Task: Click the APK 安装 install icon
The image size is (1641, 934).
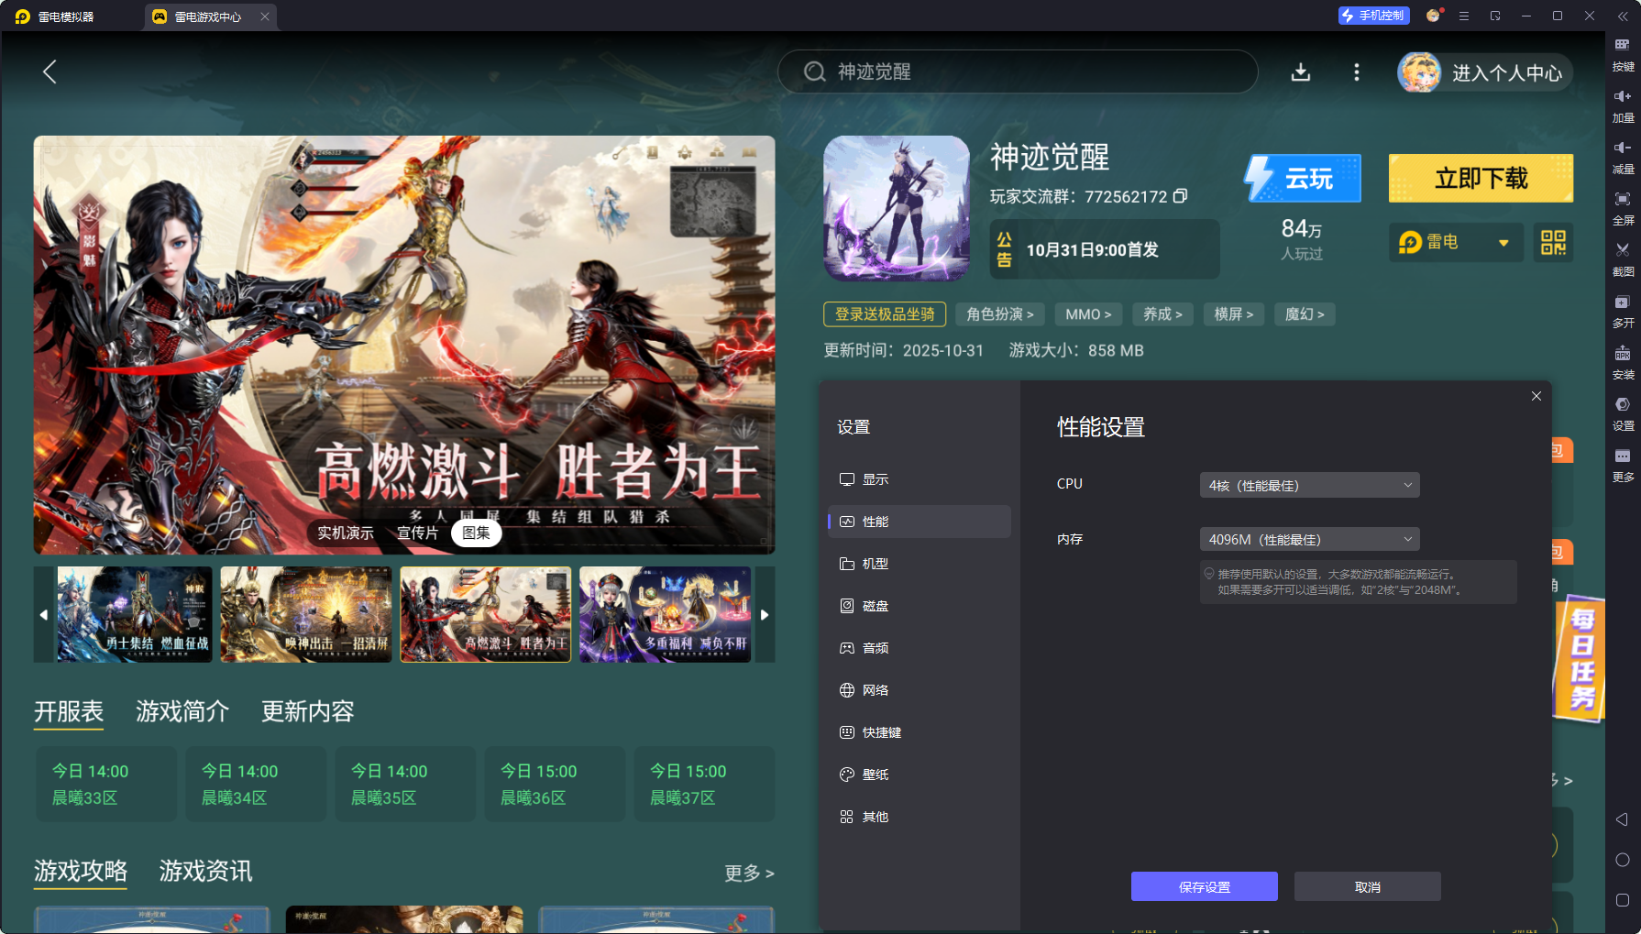Action: [x=1622, y=363]
